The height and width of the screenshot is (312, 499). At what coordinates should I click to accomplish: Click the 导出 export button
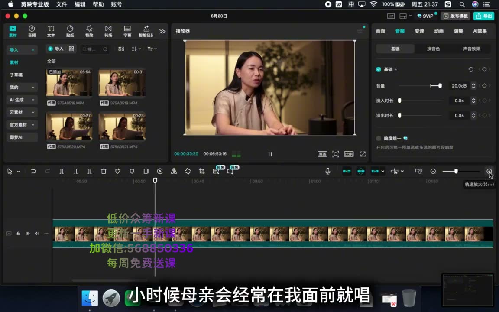[484, 16]
